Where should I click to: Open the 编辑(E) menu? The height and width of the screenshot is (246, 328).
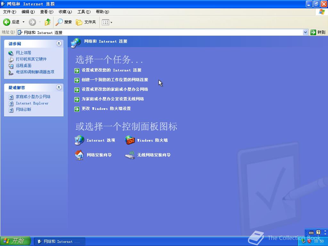point(28,12)
